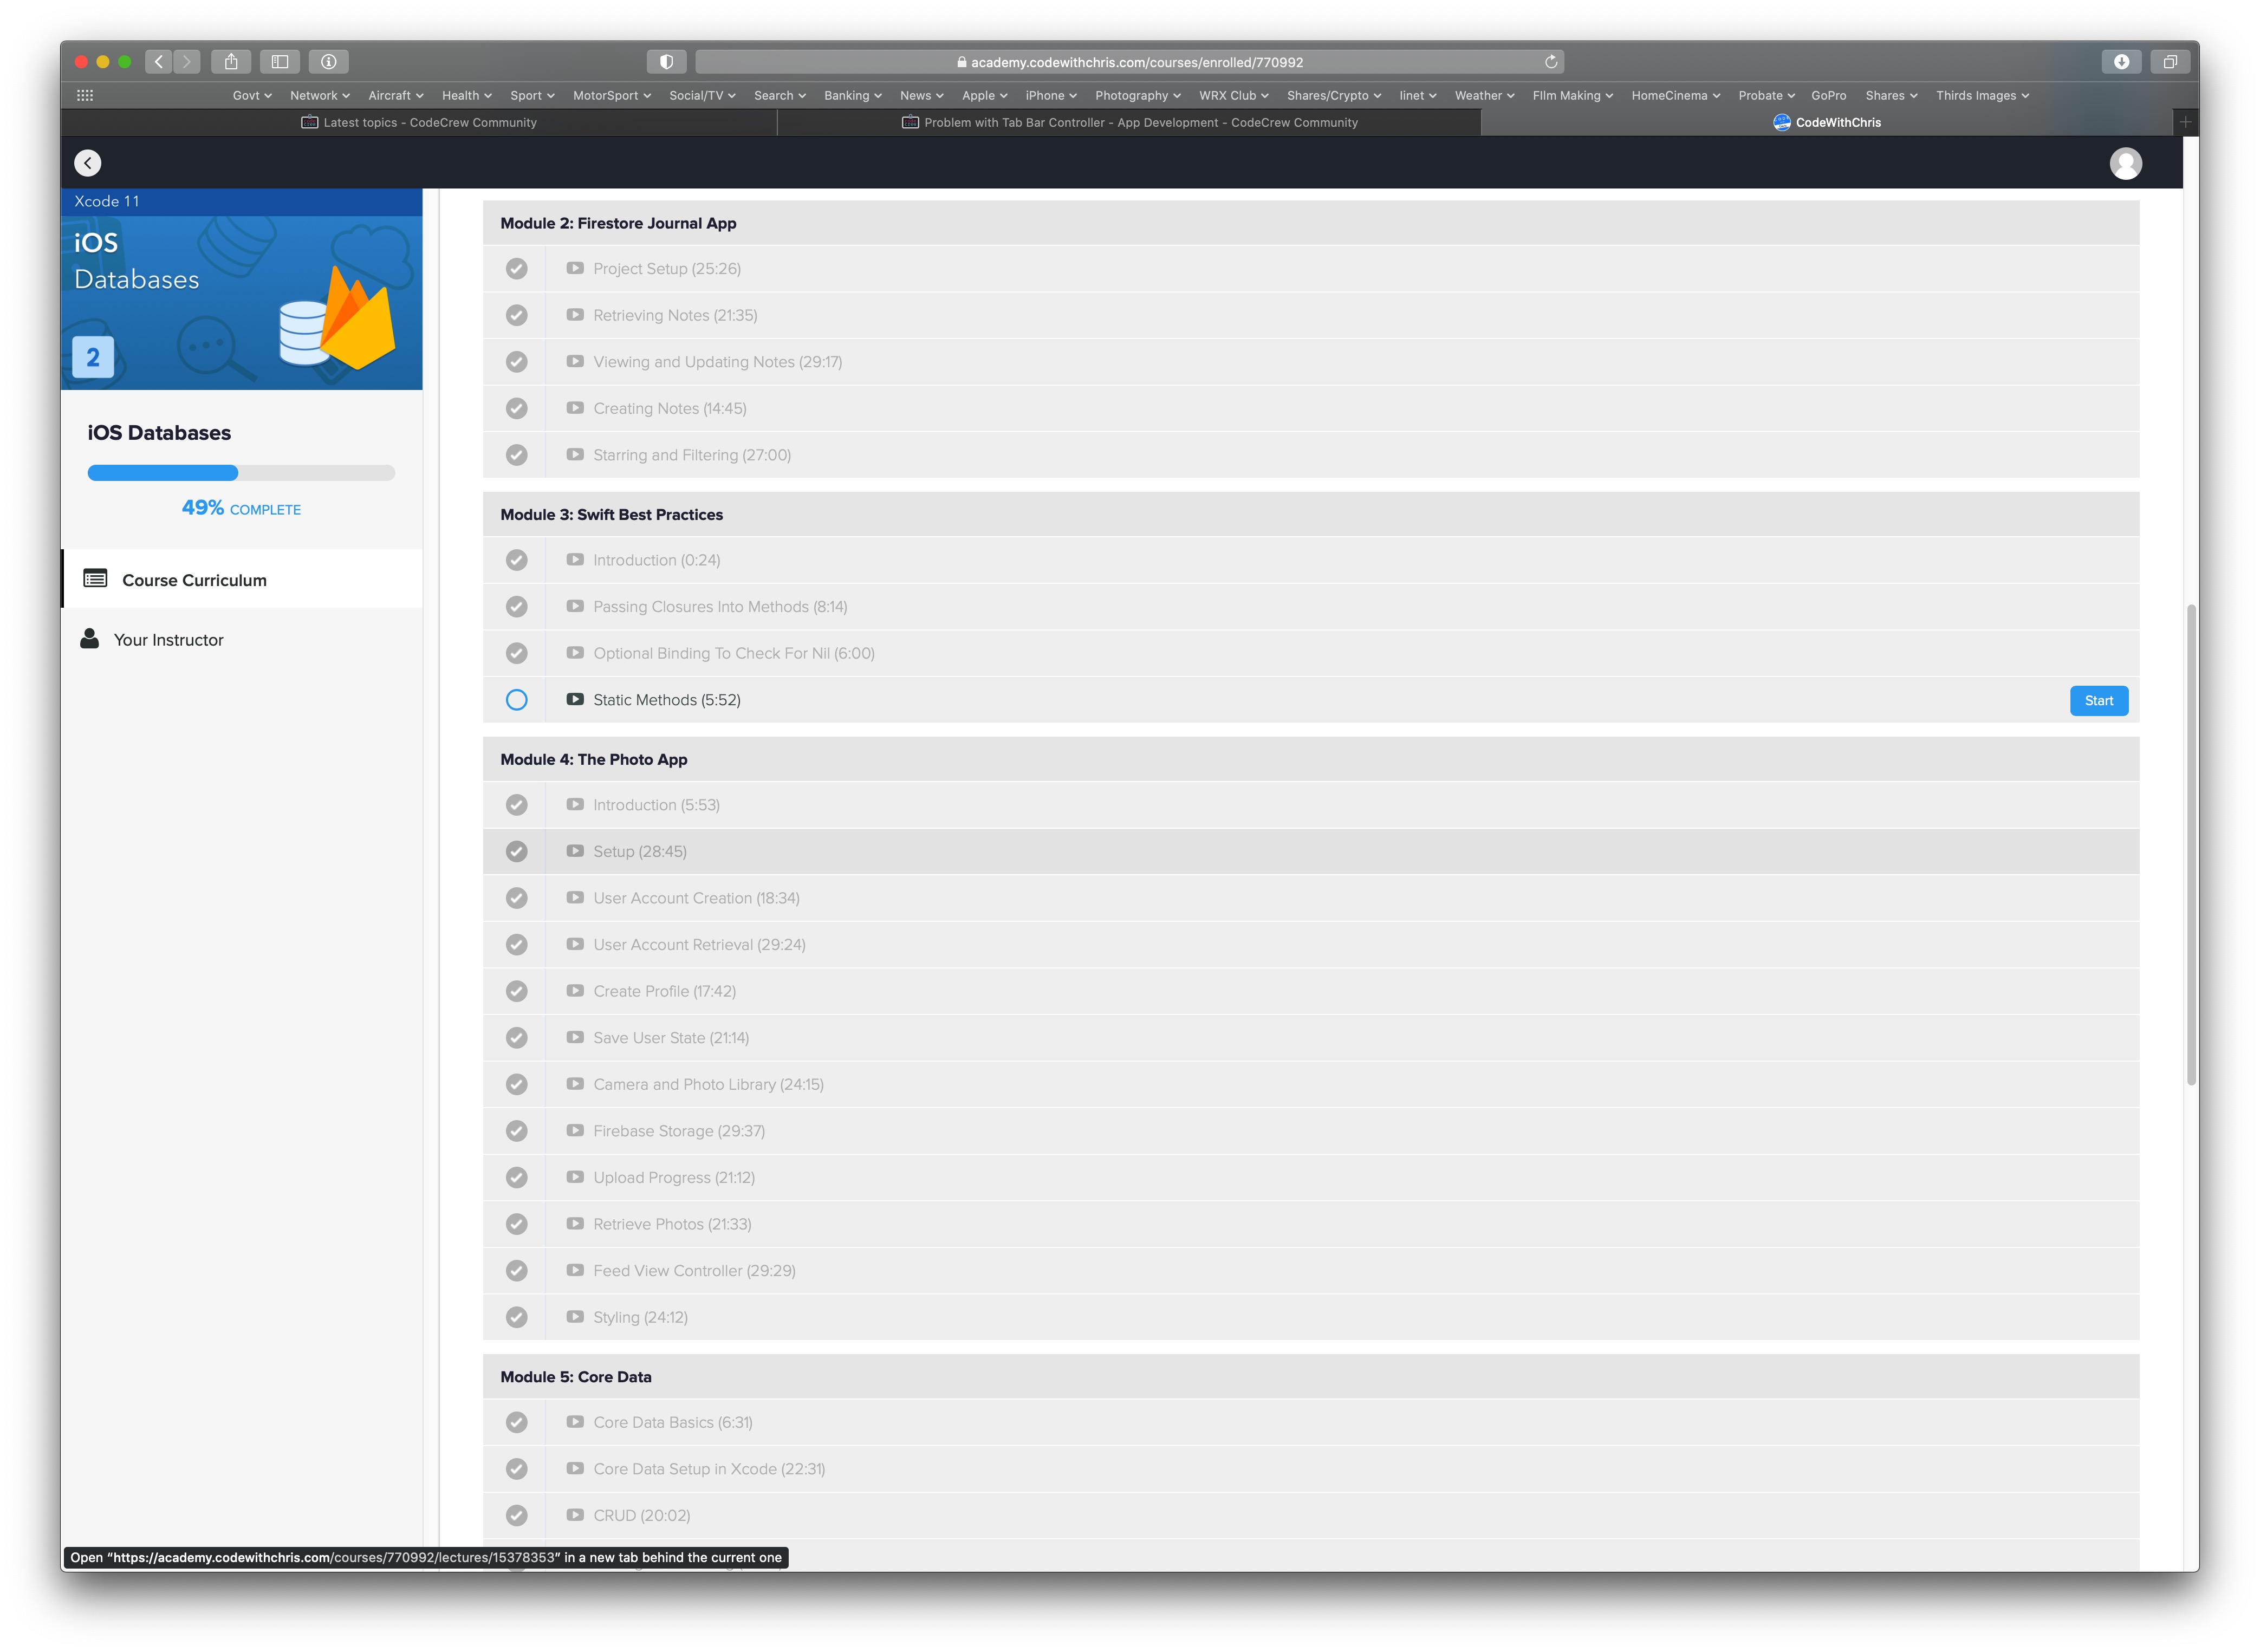Click the video icon beside Static Methods

pos(575,699)
